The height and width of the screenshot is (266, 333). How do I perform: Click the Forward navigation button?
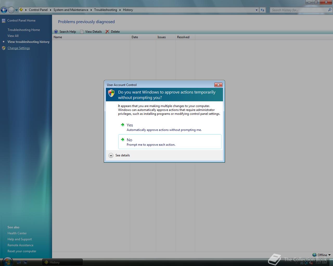pos(11,10)
